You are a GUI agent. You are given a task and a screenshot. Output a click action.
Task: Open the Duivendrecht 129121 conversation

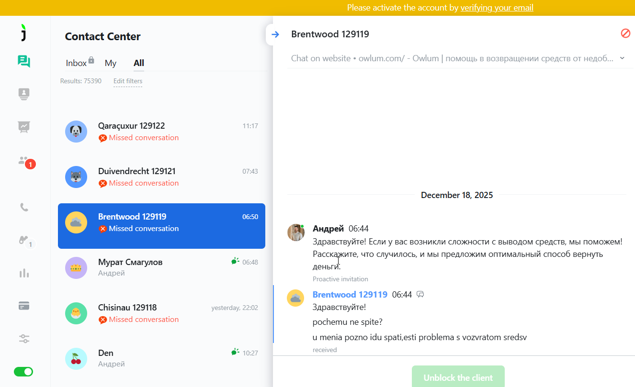[x=161, y=177]
